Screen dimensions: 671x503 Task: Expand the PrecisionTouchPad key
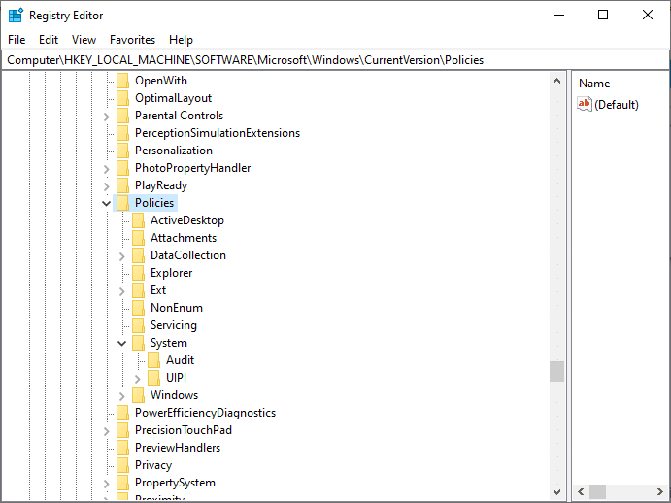click(107, 431)
